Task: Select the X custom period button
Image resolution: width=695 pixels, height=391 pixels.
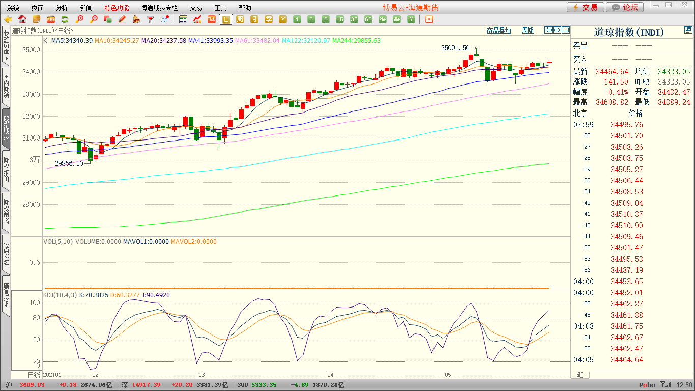Action: point(283,19)
